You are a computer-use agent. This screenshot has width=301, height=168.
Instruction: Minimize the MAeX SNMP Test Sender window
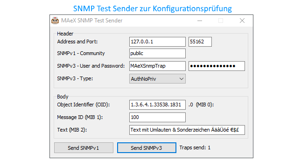coord(200,21)
